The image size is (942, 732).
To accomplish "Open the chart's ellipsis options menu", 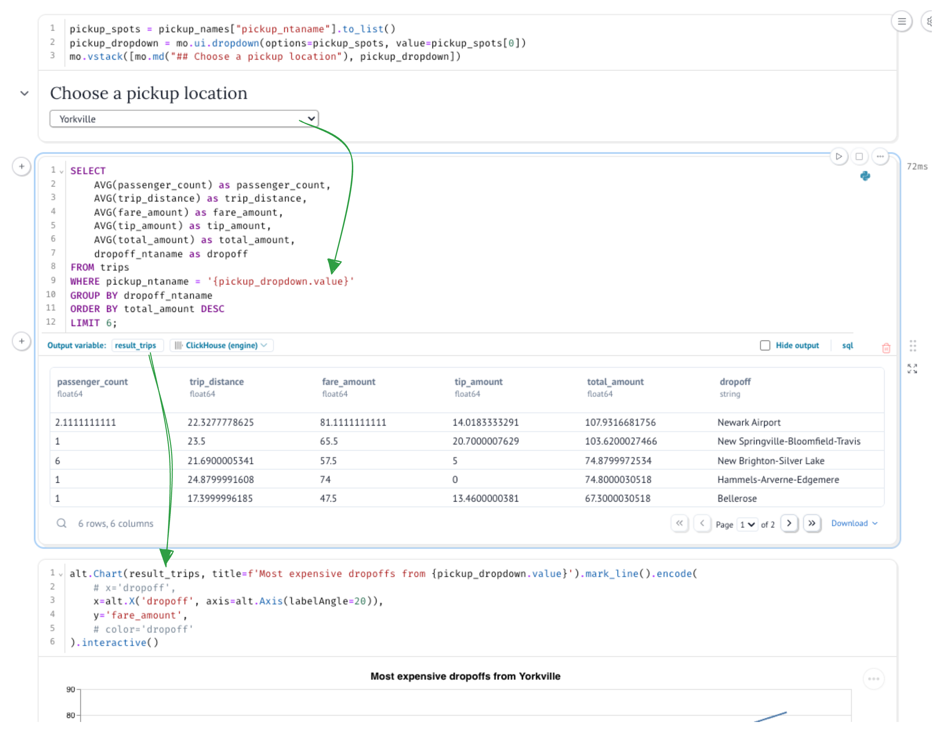I will 874,679.
